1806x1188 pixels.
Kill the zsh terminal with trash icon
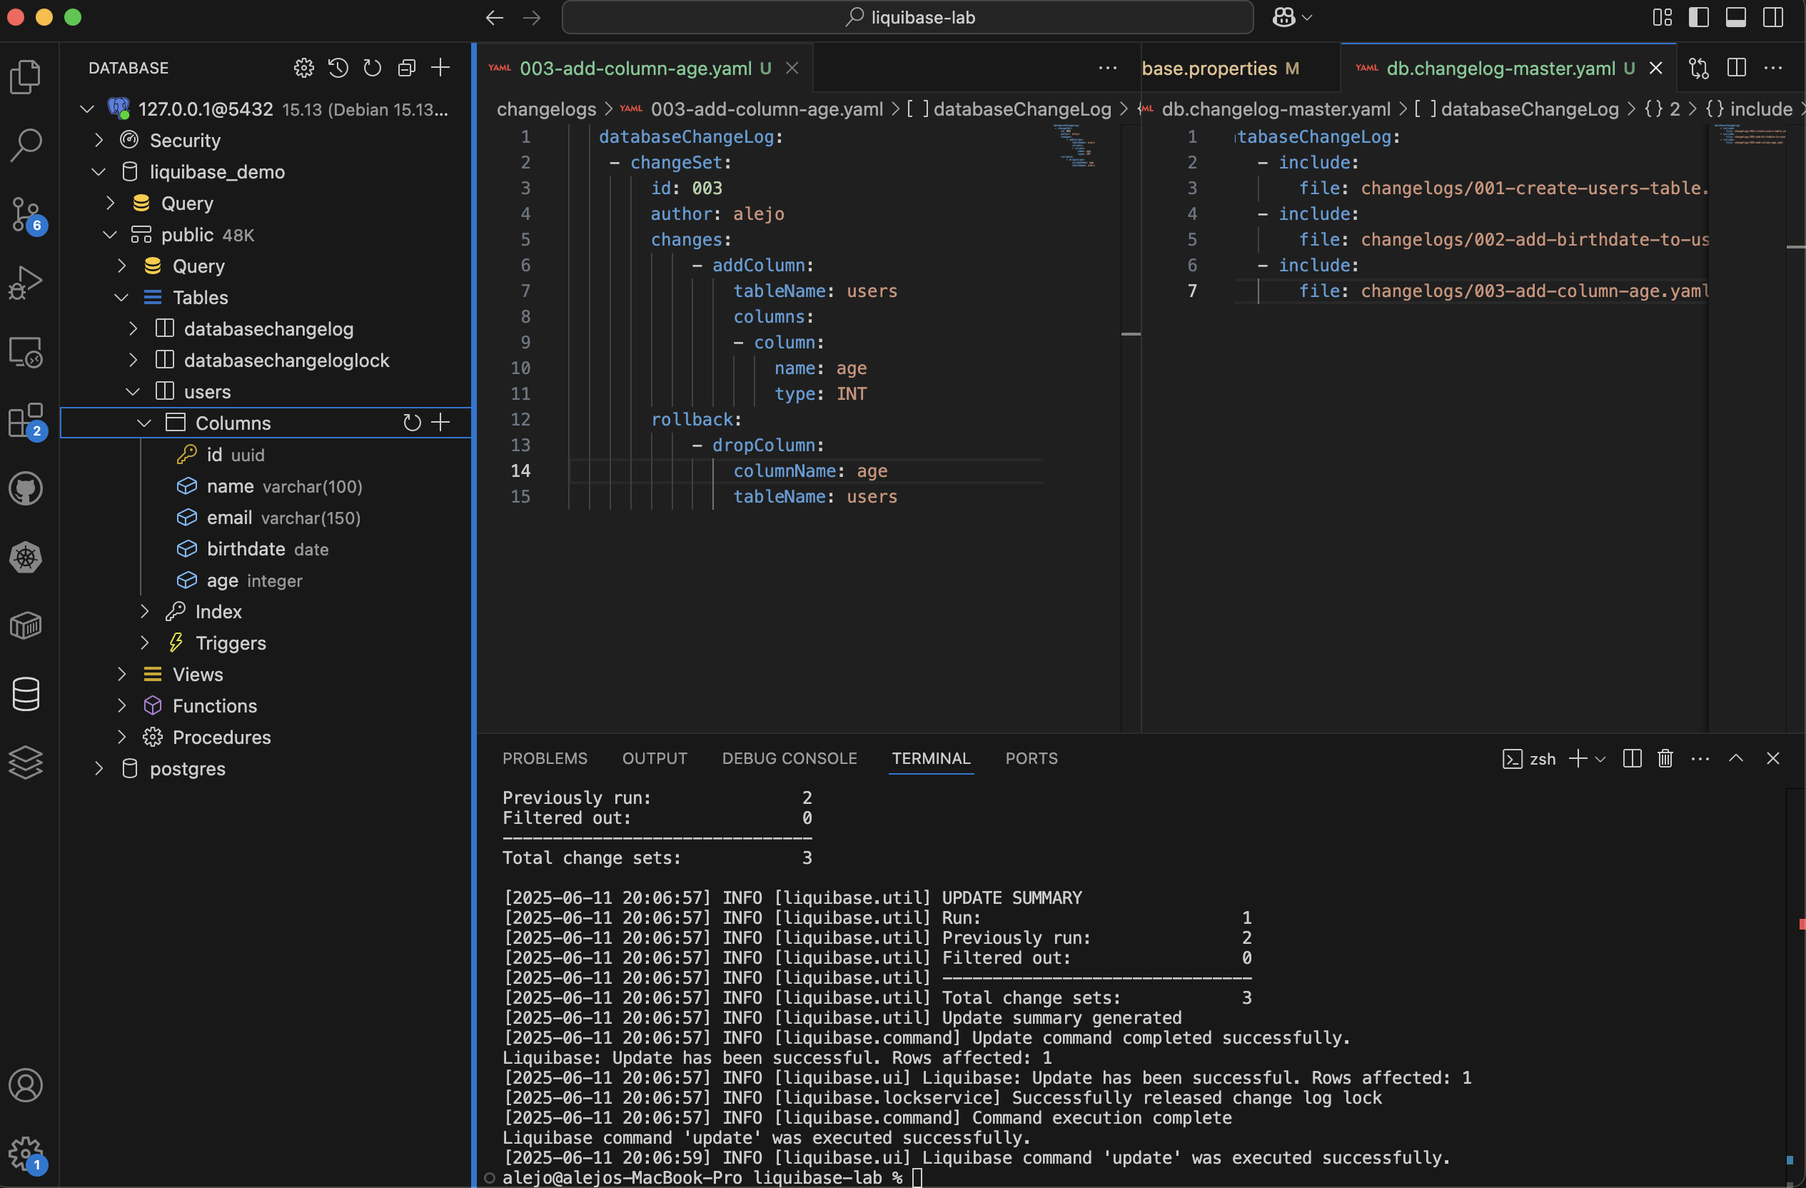[1665, 758]
